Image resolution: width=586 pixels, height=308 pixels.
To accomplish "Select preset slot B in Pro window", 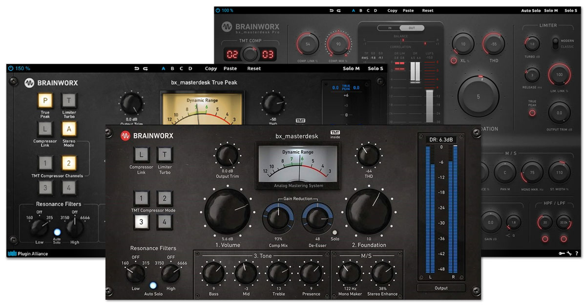I will coord(361,10).
